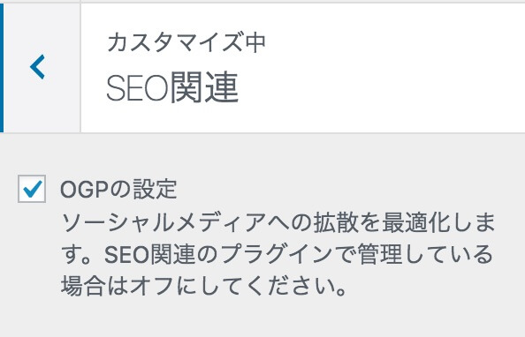Uncheck the OGPの設定 checkbox
The image size is (525, 337).
tap(32, 189)
